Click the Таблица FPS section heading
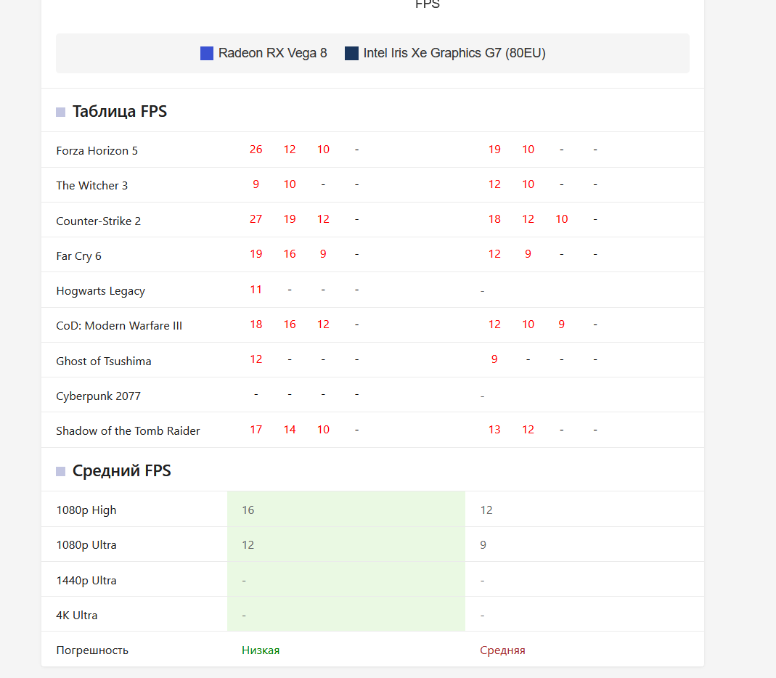 point(120,111)
